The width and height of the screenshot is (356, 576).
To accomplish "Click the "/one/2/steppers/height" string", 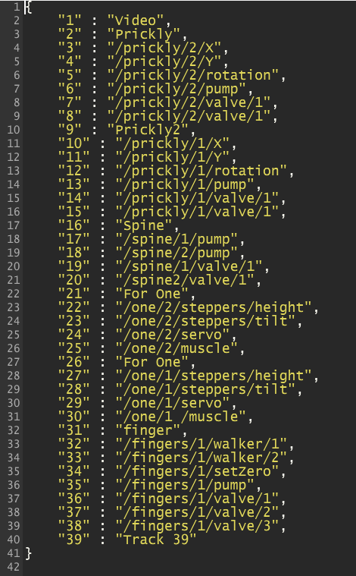I will point(214,307).
